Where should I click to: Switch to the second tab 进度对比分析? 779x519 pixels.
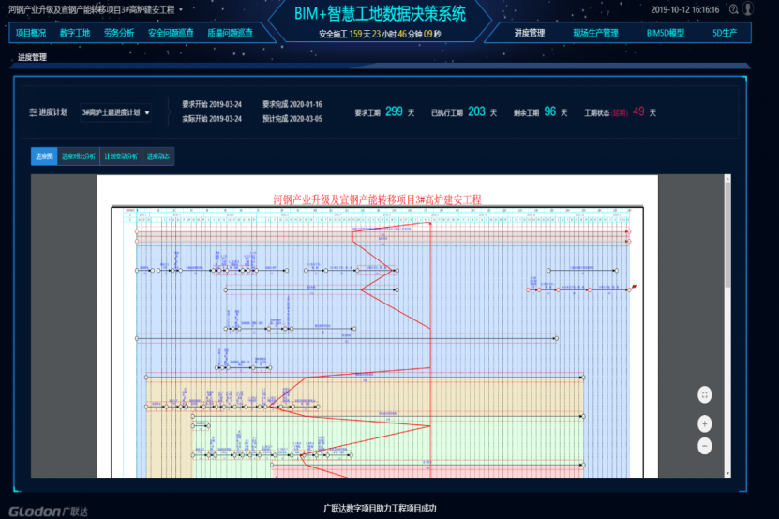tap(79, 156)
